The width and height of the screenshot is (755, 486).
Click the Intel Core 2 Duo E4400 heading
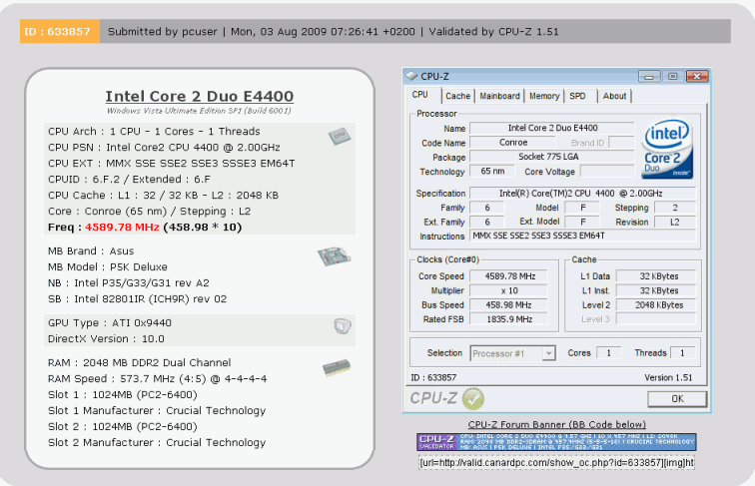click(200, 96)
